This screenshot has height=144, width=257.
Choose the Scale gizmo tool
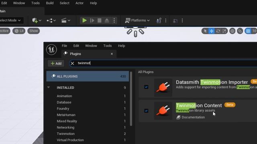pos(224,31)
